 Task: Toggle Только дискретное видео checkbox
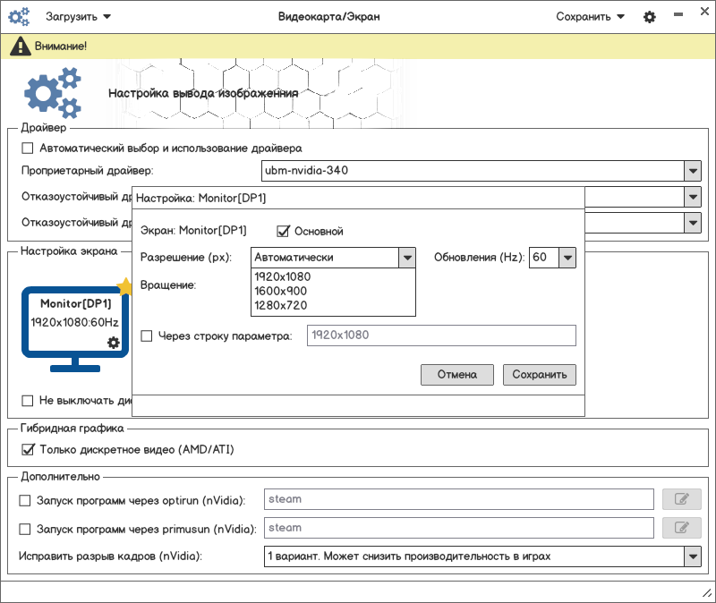point(28,449)
